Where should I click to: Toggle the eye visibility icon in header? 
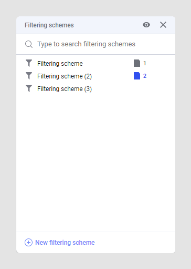[146, 25]
